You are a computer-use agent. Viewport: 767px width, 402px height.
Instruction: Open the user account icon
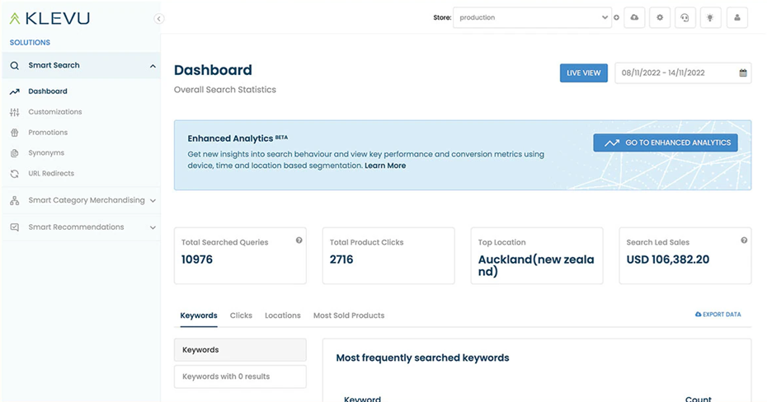(x=737, y=17)
